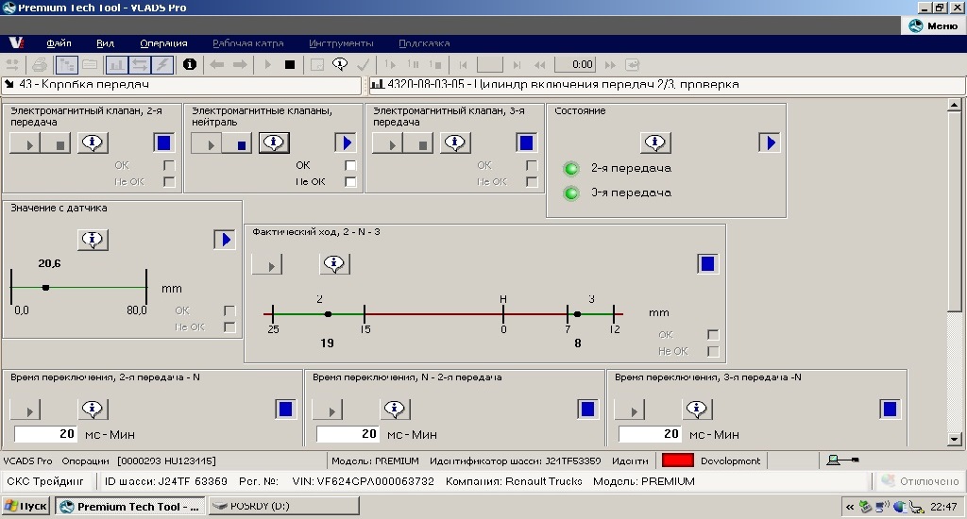Viewport: 967px width, 519px height.
Task: Check Не OK for Значение с датчика
Action: tap(229, 327)
